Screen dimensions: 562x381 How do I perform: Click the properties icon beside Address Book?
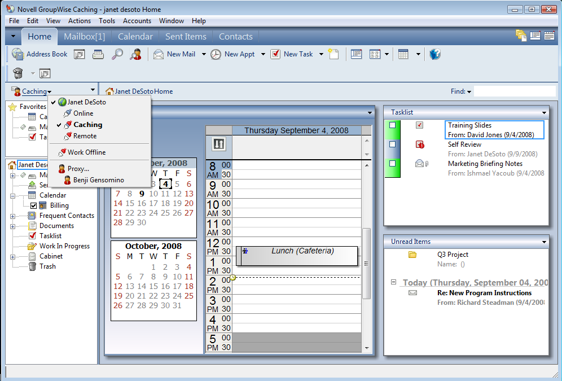click(79, 54)
